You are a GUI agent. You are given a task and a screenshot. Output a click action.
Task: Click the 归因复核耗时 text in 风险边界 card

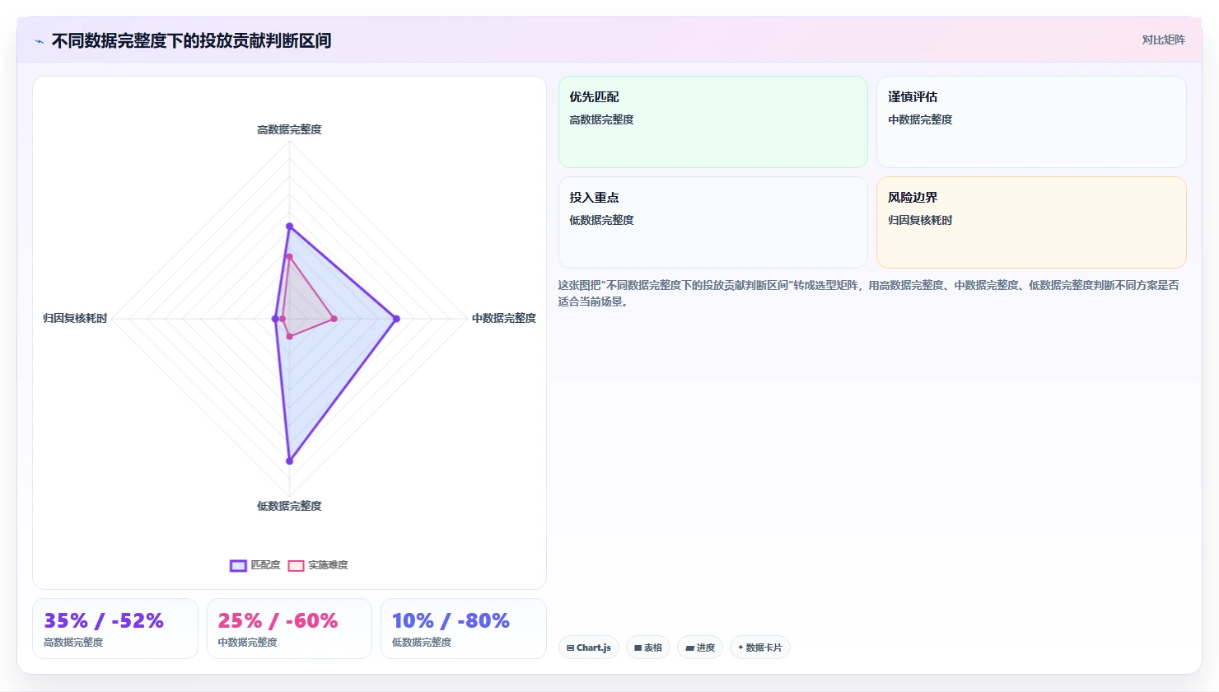click(920, 220)
